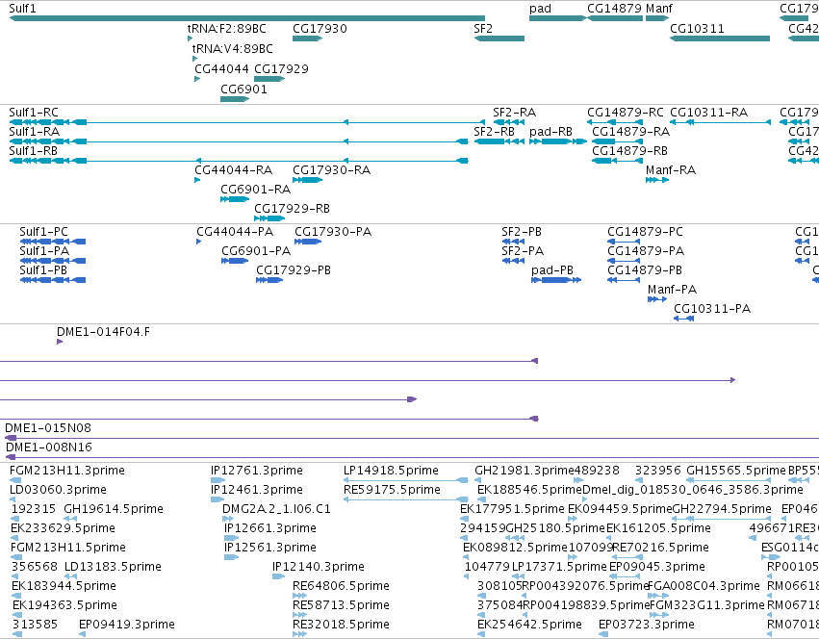Image resolution: width=819 pixels, height=639 pixels.
Task: Click the LP14918.5prime EST label
Action: tap(392, 471)
